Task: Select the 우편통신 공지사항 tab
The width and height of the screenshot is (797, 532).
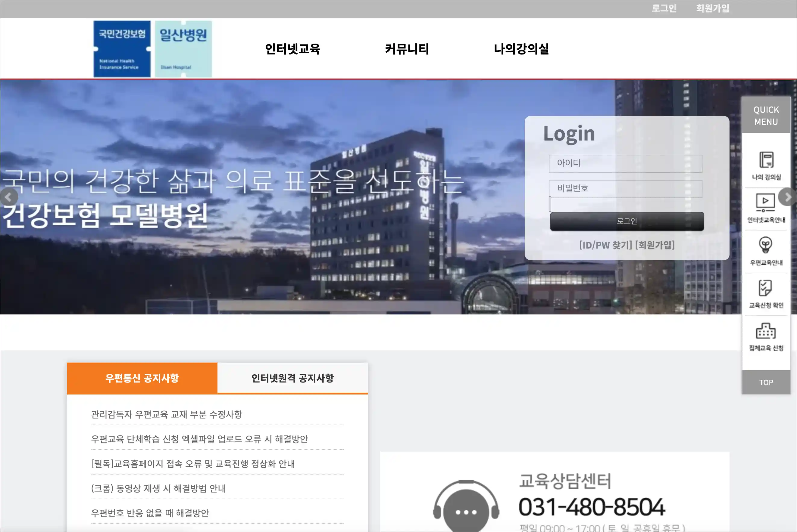Action: click(142, 378)
